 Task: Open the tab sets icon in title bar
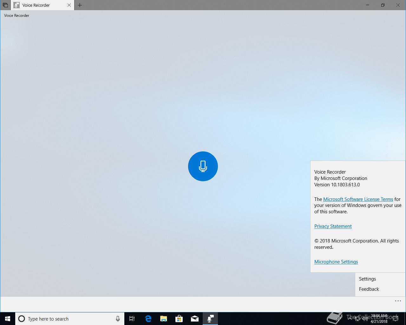point(5,5)
